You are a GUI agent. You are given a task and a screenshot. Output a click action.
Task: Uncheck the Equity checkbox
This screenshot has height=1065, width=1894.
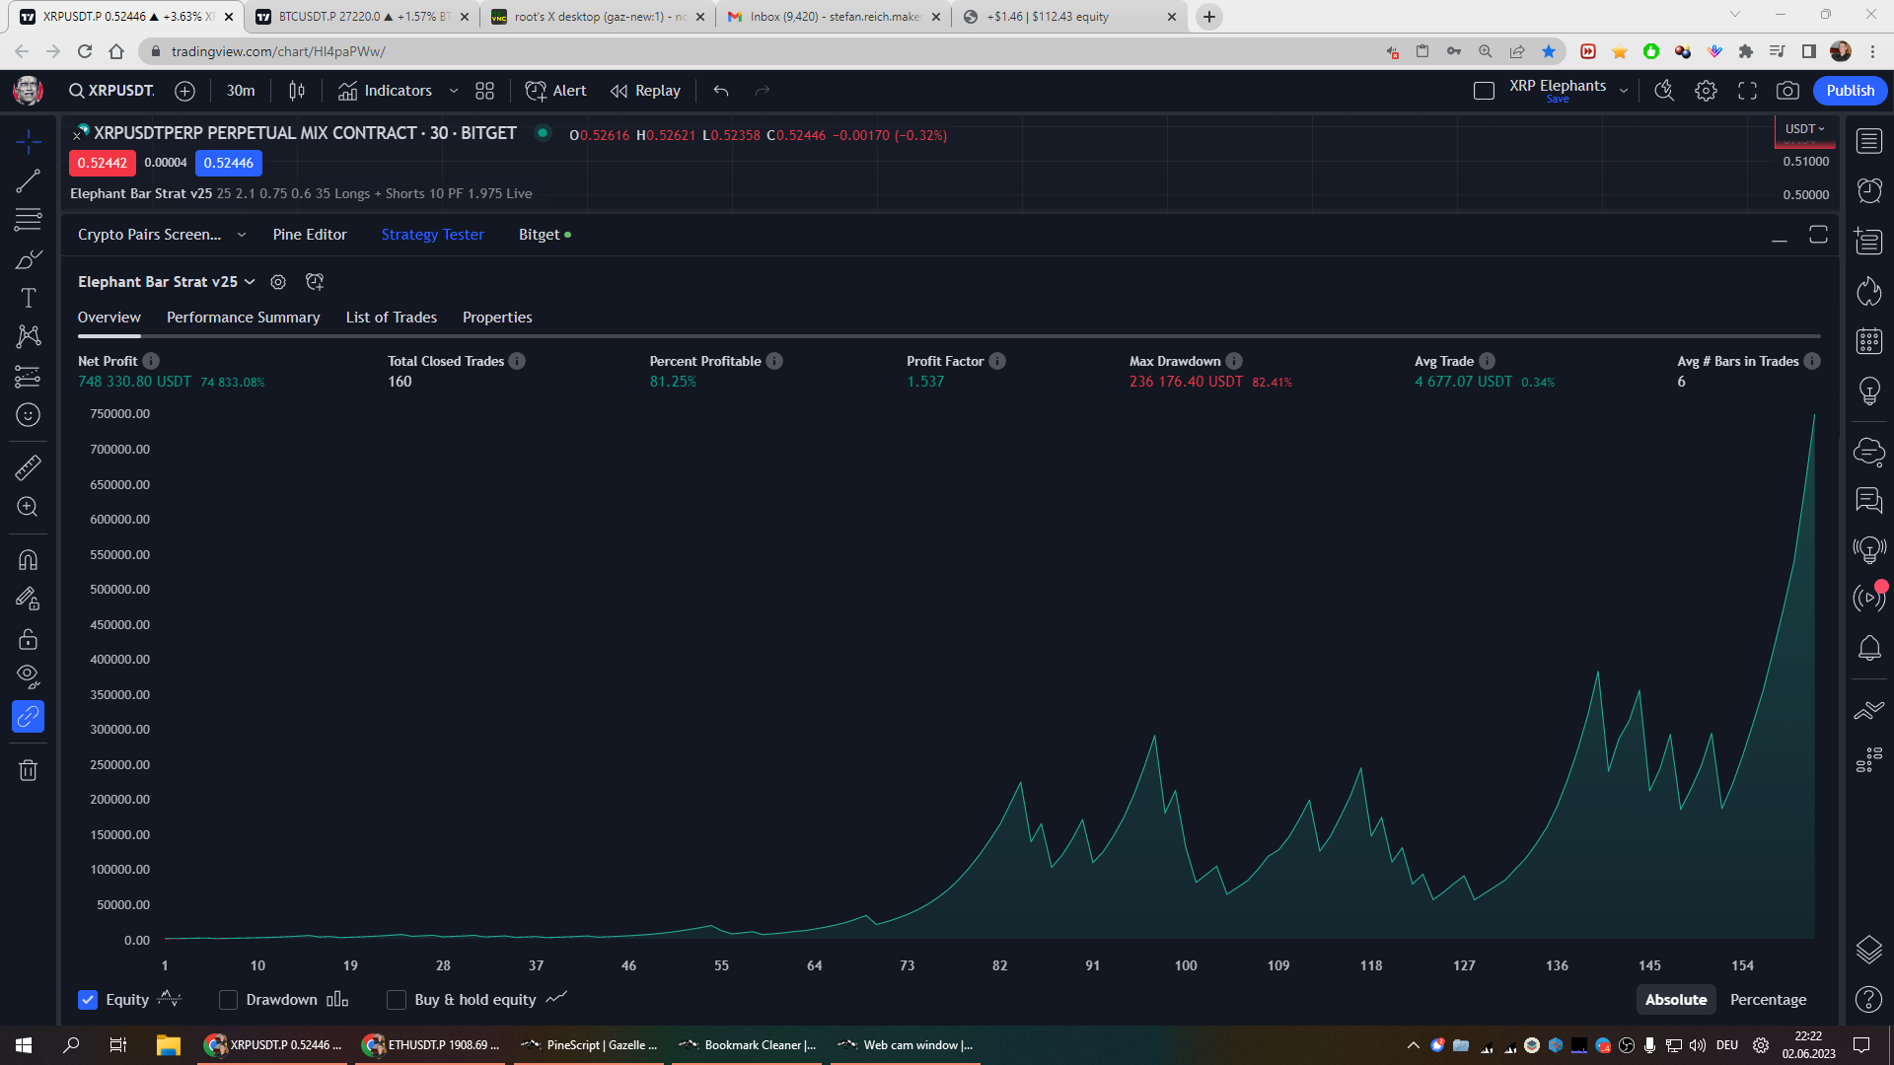(x=88, y=1000)
